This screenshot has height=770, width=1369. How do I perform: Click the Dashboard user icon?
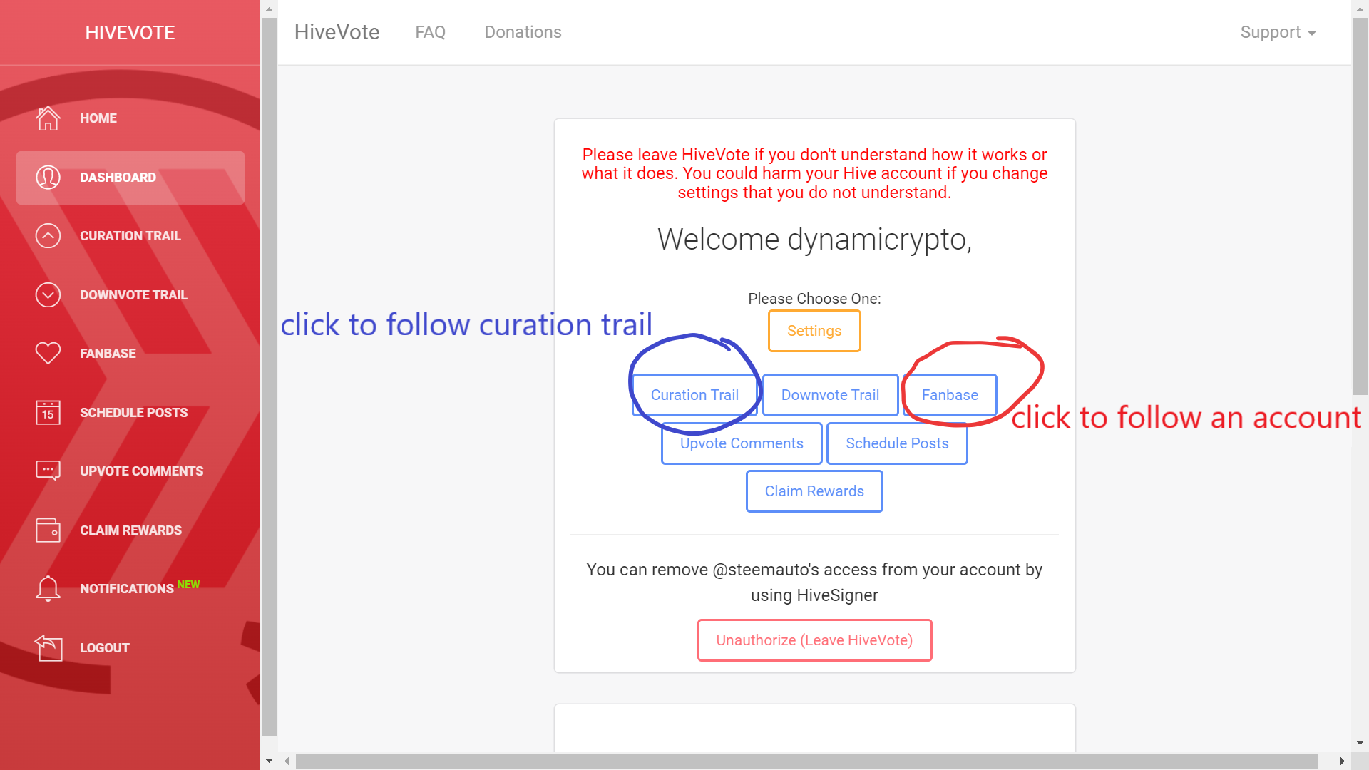point(48,178)
